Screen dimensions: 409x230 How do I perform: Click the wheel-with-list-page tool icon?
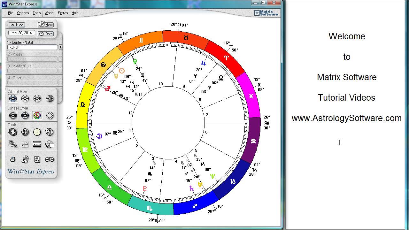click(x=49, y=144)
